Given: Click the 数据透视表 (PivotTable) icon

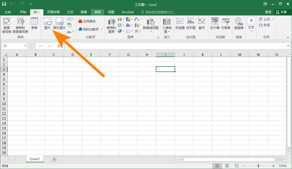Looking at the screenshot, I should pos(6,25).
